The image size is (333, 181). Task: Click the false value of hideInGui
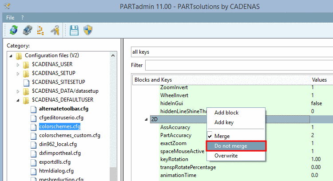[317, 103]
